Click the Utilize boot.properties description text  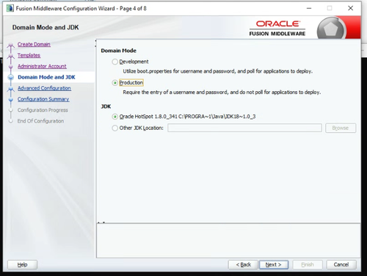[218, 71]
